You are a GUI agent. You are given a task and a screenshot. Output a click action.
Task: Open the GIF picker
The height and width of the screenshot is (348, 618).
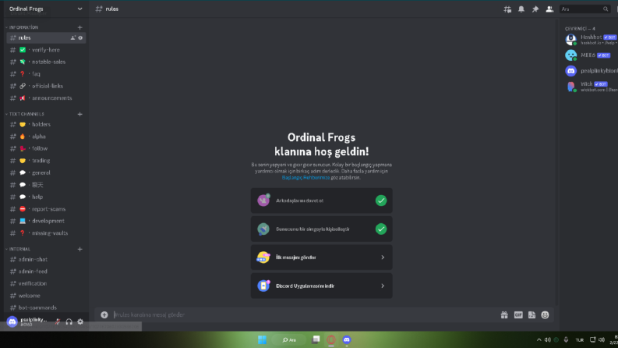[x=518, y=315]
